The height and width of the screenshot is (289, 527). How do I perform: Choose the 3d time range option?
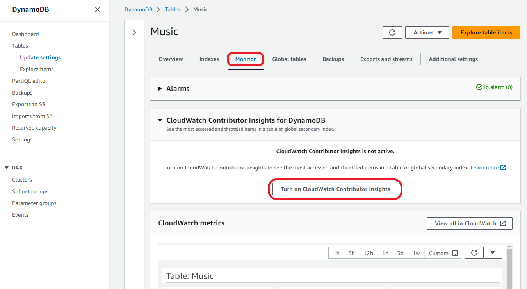pyautogui.click(x=400, y=253)
